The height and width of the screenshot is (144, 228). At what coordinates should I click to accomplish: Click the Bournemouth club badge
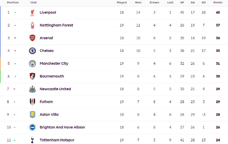coord(32,76)
